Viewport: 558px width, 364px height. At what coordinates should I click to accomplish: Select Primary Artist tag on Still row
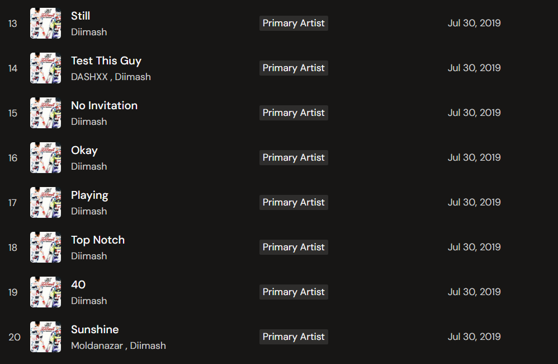(x=294, y=23)
